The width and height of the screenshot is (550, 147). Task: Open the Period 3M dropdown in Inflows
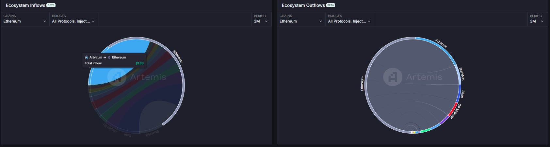click(261, 19)
